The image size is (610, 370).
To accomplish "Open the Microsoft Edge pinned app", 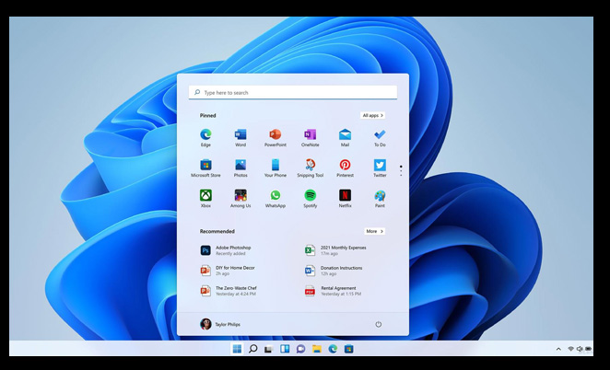I will (x=205, y=135).
